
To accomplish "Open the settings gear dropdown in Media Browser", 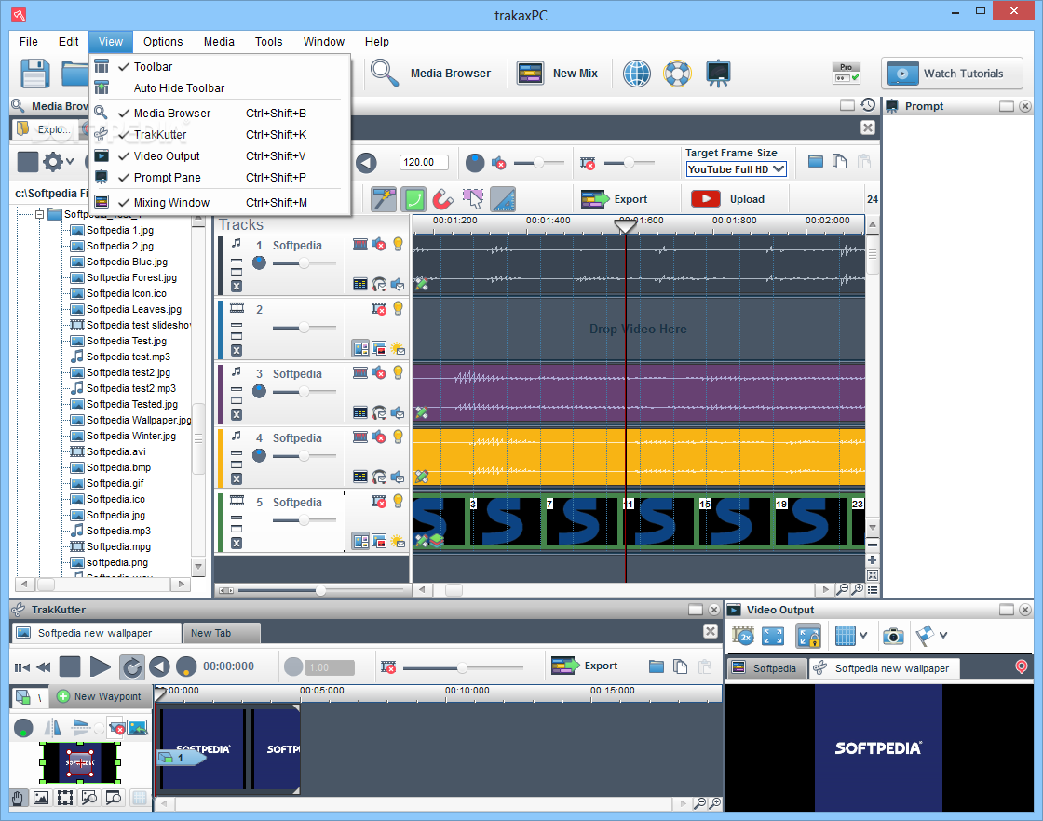I will coord(57,162).
